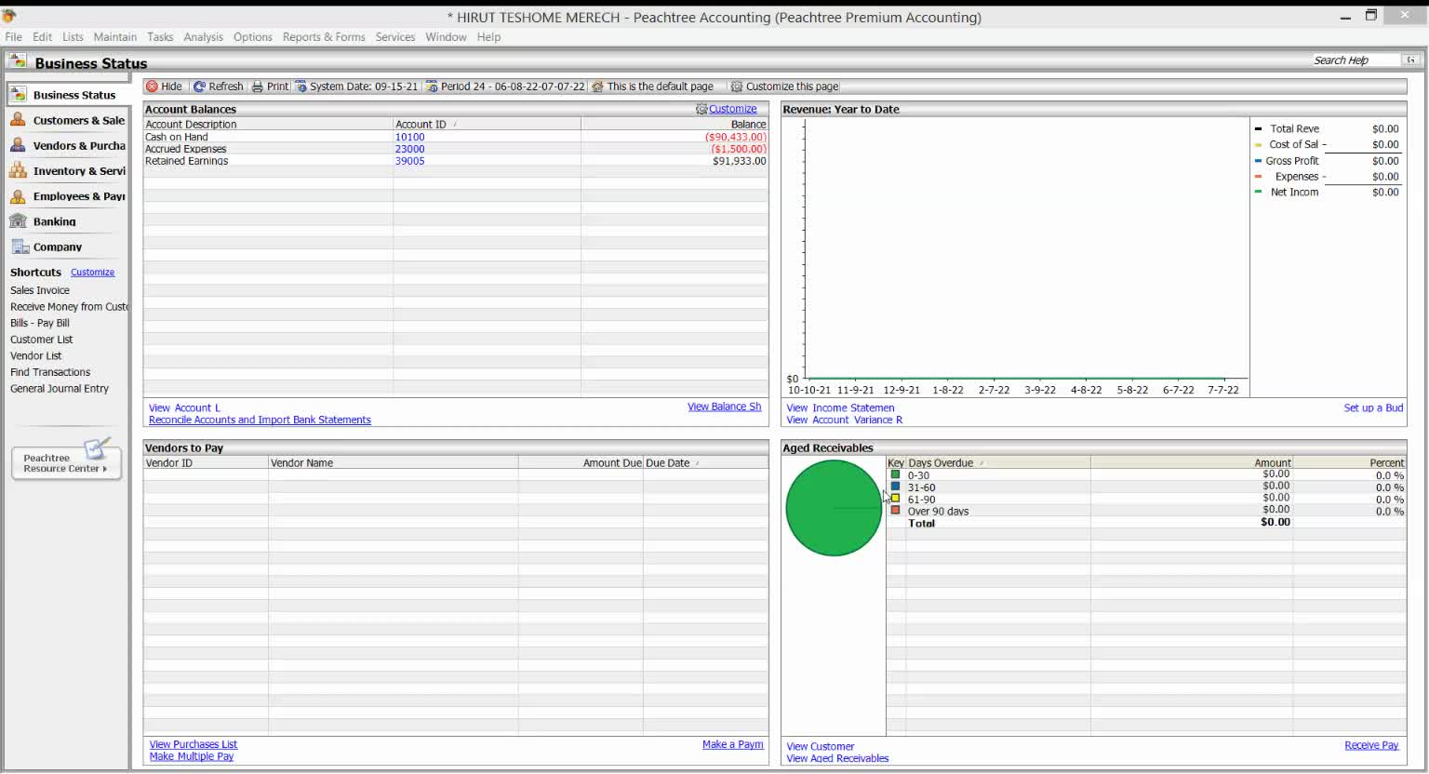
Task: Open the Bills - Pay Bill shortcut
Action: [x=40, y=323]
